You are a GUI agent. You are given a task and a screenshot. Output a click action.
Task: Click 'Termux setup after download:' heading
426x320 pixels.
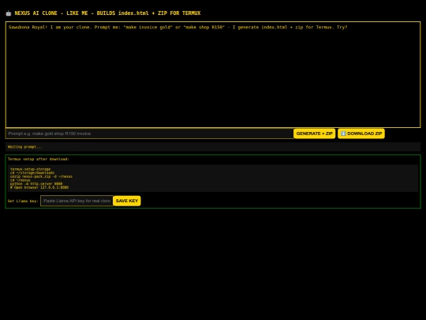[x=39, y=159]
